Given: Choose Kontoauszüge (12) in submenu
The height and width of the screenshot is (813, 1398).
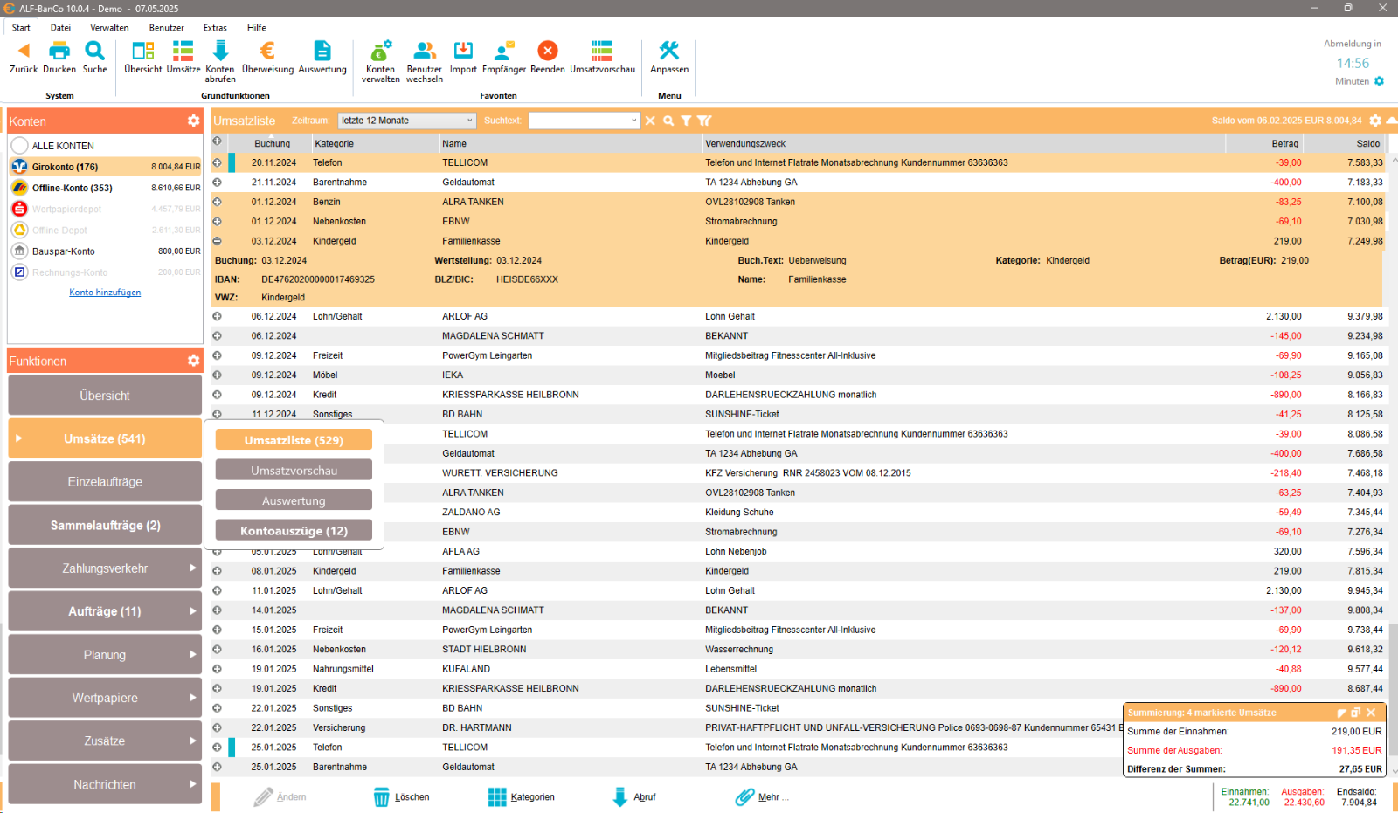Looking at the screenshot, I should point(294,531).
